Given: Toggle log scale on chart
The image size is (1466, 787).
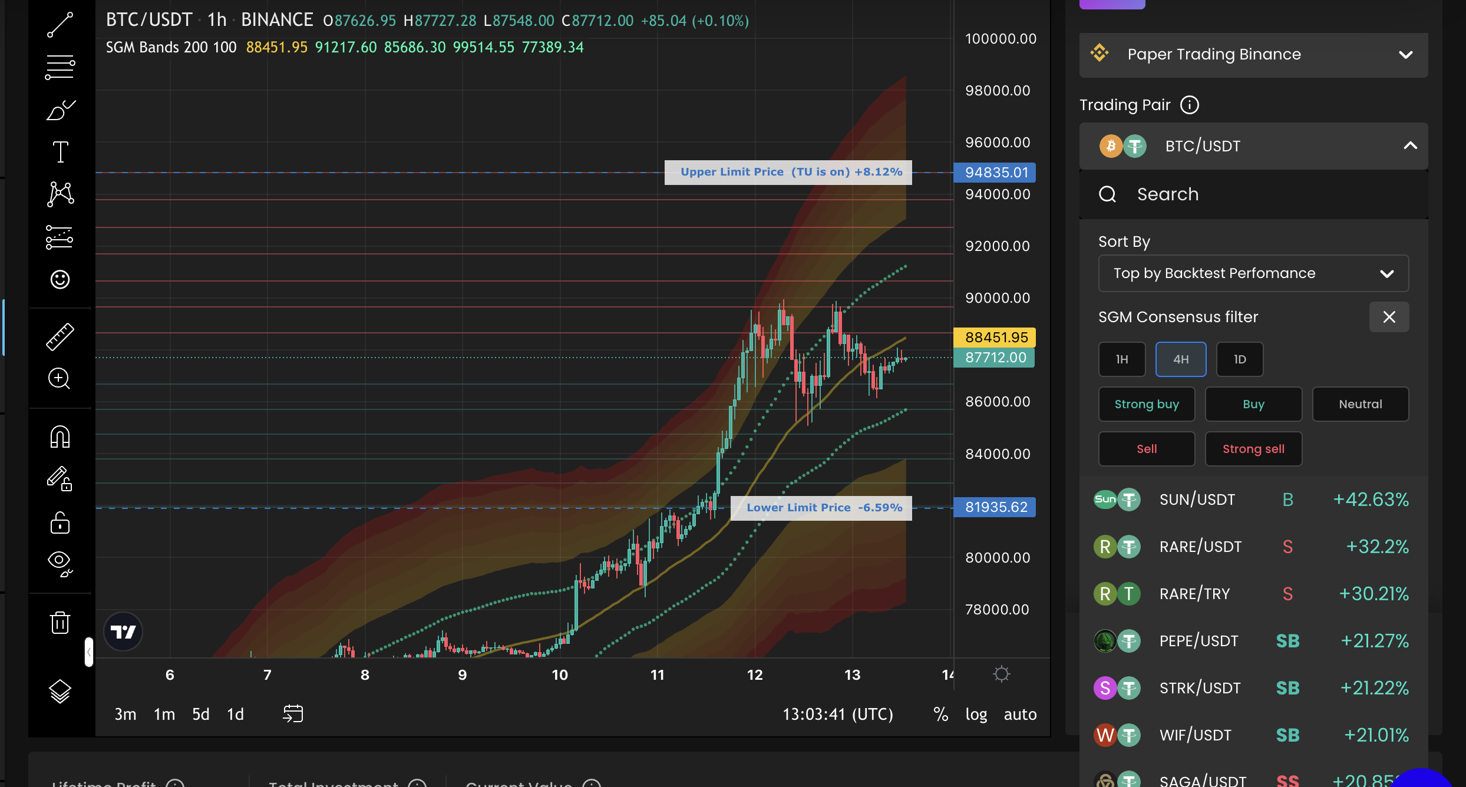Looking at the screenshot, I should coord(976,714).
